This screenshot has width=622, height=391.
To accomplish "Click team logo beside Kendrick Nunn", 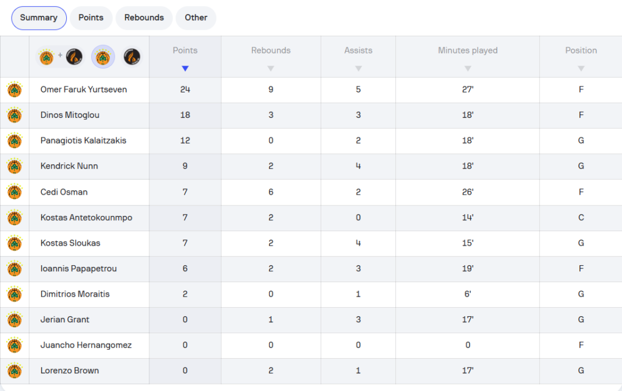I will click(15, 167).
